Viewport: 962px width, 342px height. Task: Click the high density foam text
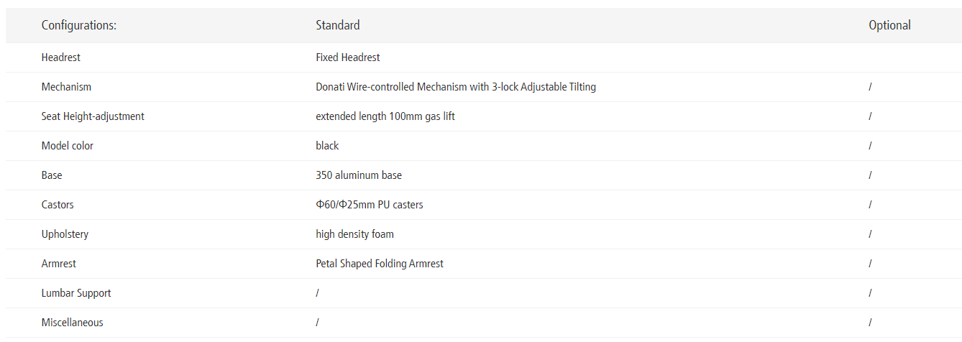click(354, 234)
